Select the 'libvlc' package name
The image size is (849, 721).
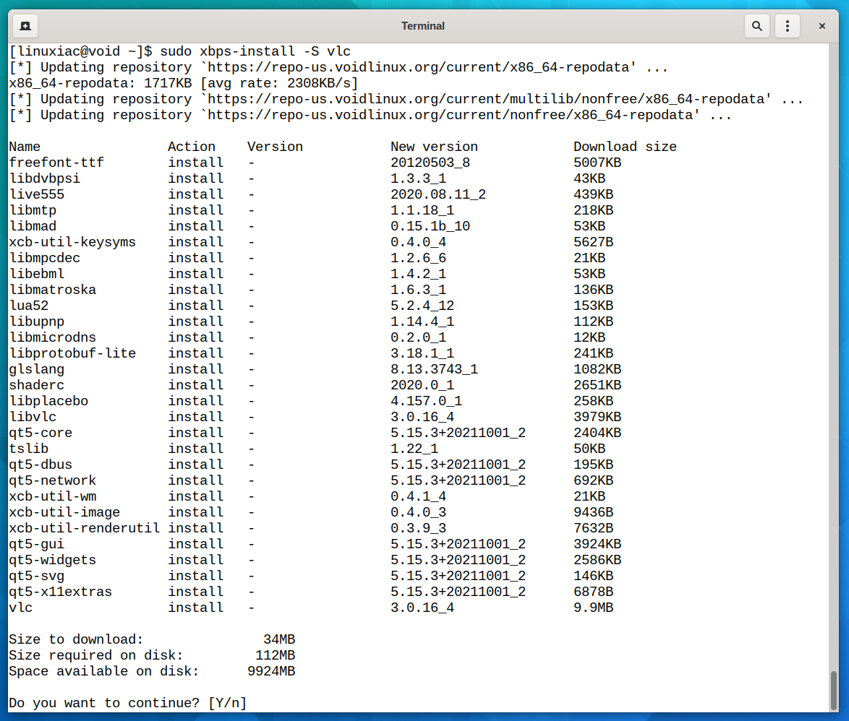coord(33,417)
